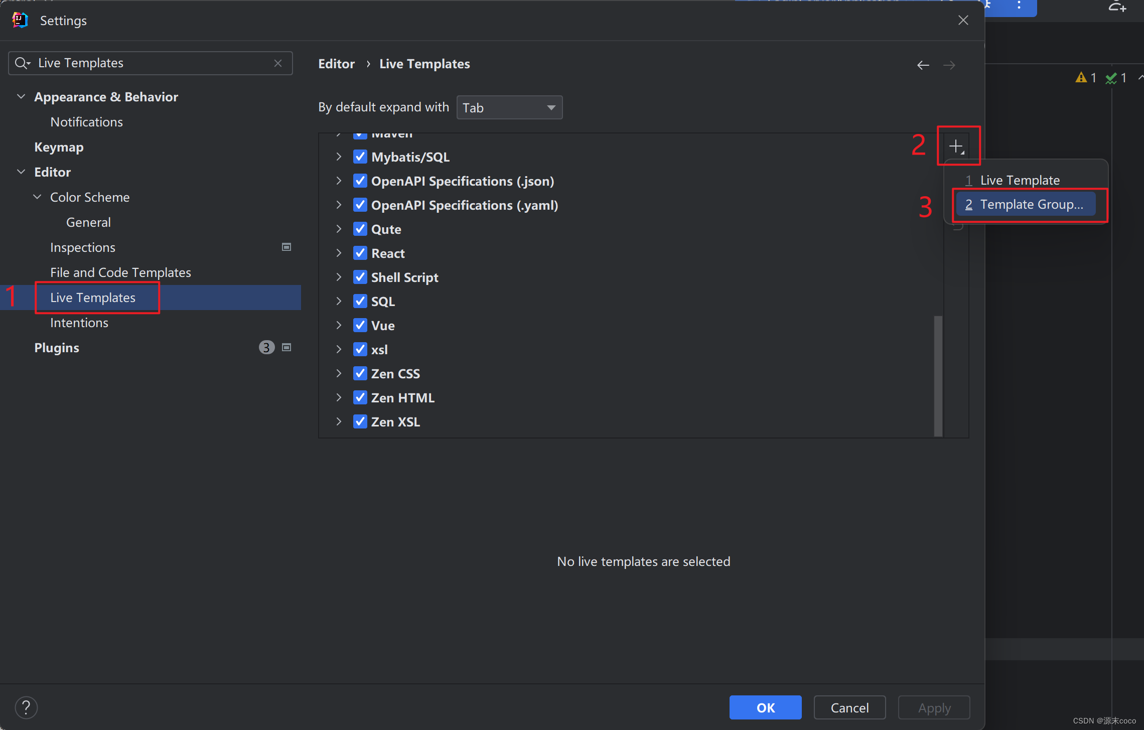Click the plus add template icon

(x=956, y=146)
